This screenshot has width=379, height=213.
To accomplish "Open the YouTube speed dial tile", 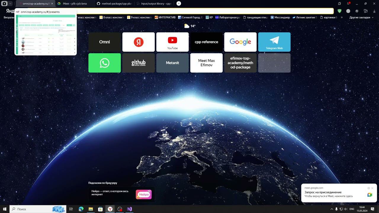I will click(x=172, y=42).
